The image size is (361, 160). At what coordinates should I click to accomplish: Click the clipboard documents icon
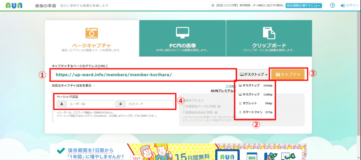pos(269,33)
